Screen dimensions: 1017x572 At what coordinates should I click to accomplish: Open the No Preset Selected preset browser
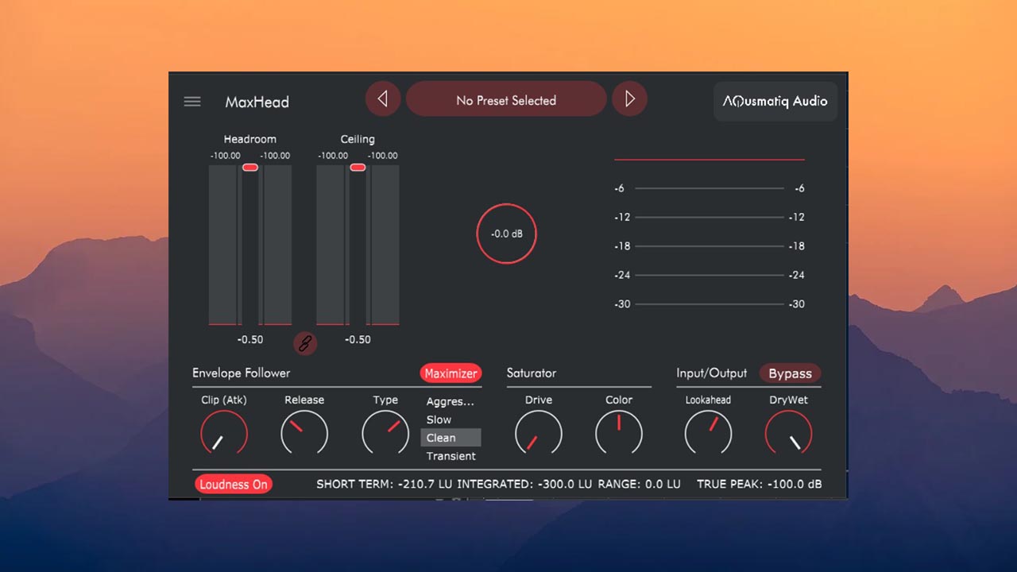click(506, 99)
